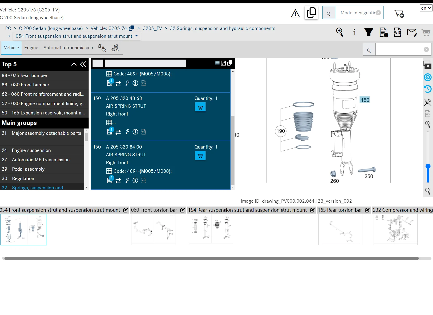The height and width of the screenshot is (315, 433).
Task: Click the reset history arrow icon
Action: [x=428, y=89]
